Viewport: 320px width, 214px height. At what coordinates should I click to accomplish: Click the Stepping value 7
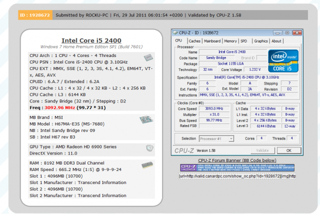[289, 83]
